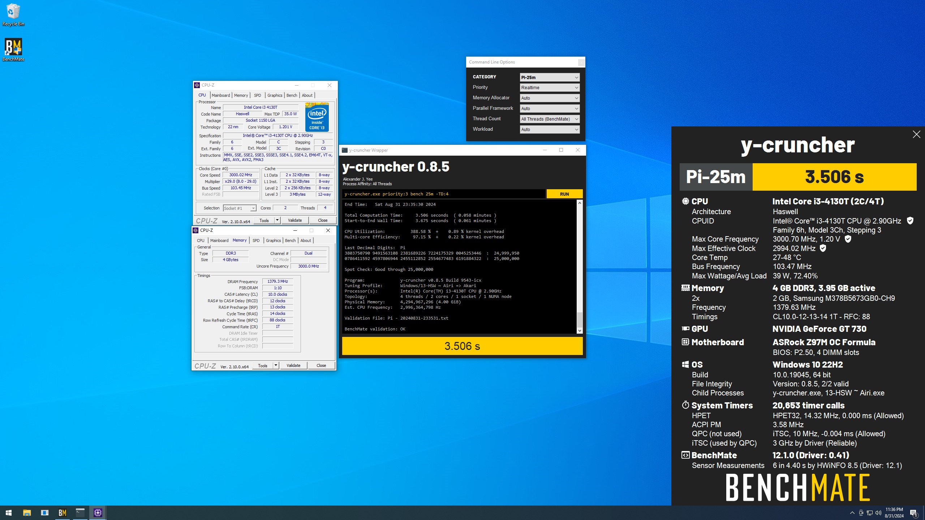The width and height of the screenshot is (925, 520).
Task: Click the console window taskbar icon
Action: (x=80, y=512)
